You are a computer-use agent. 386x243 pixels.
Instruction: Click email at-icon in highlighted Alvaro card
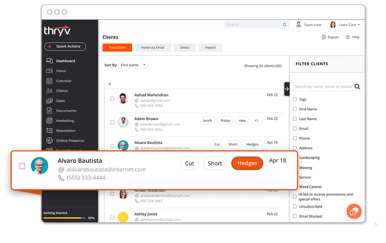(61, 170)
